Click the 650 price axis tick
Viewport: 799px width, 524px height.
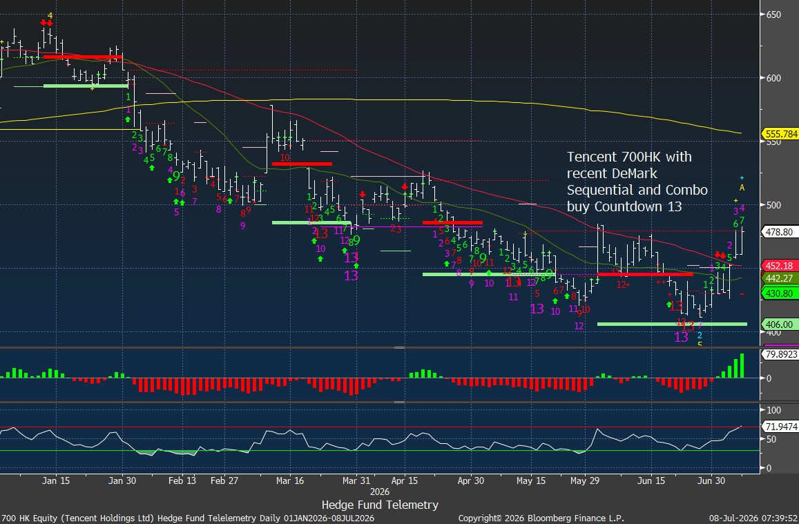(x=773, y=14)
